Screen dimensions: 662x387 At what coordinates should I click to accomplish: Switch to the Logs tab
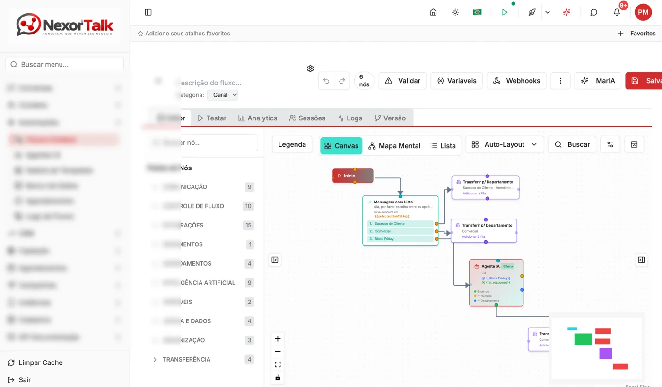coord(350,118)
